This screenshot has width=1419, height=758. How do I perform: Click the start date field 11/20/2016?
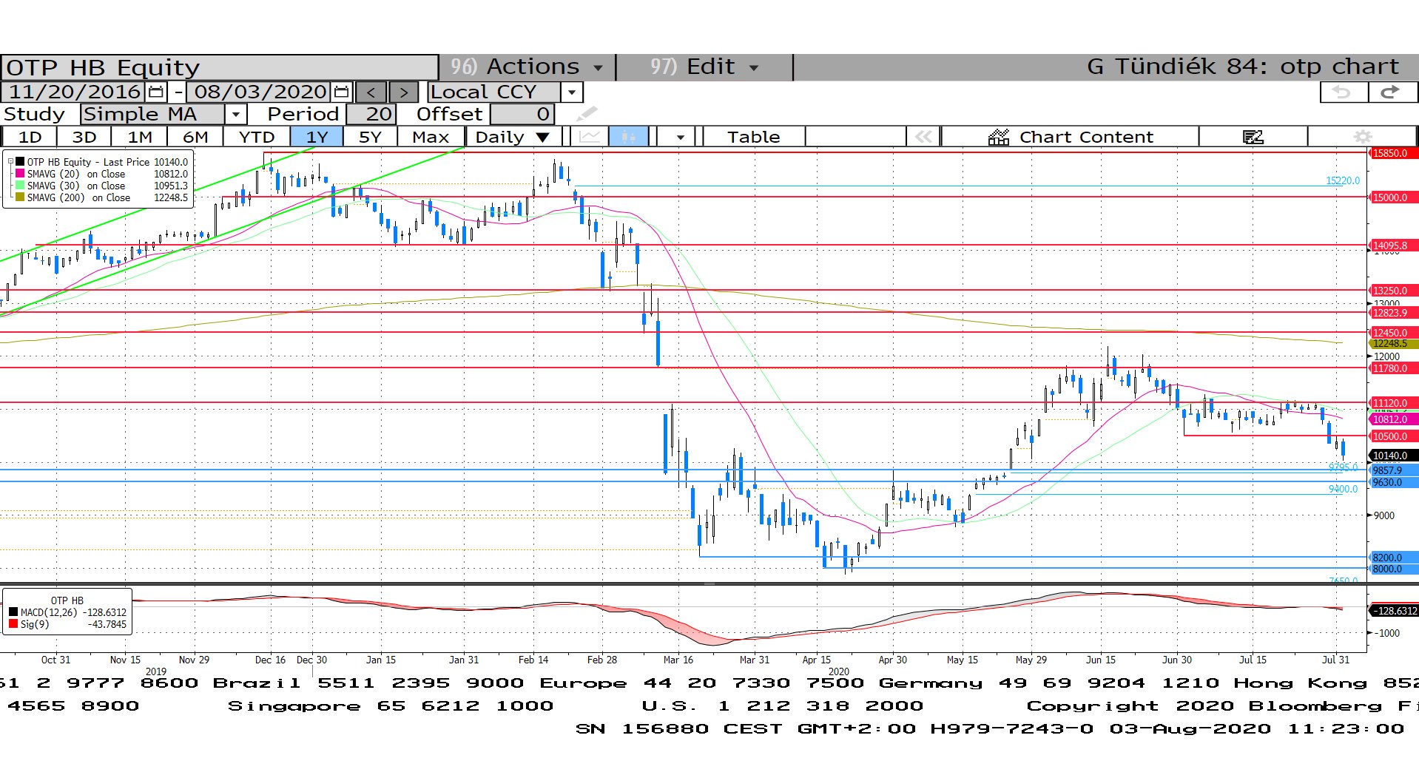(74, 92)
